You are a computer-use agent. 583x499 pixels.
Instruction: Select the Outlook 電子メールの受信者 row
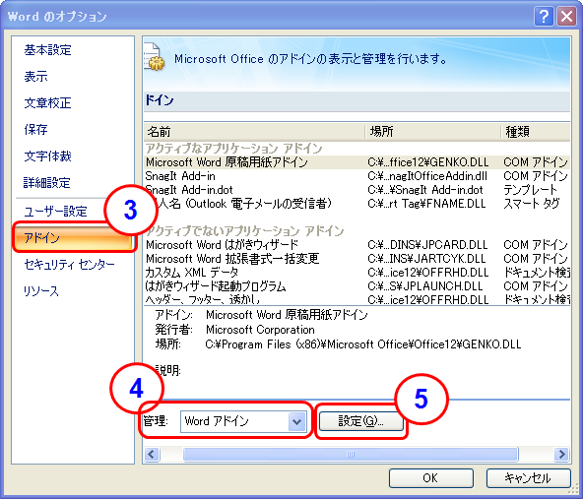coord(356,204)
